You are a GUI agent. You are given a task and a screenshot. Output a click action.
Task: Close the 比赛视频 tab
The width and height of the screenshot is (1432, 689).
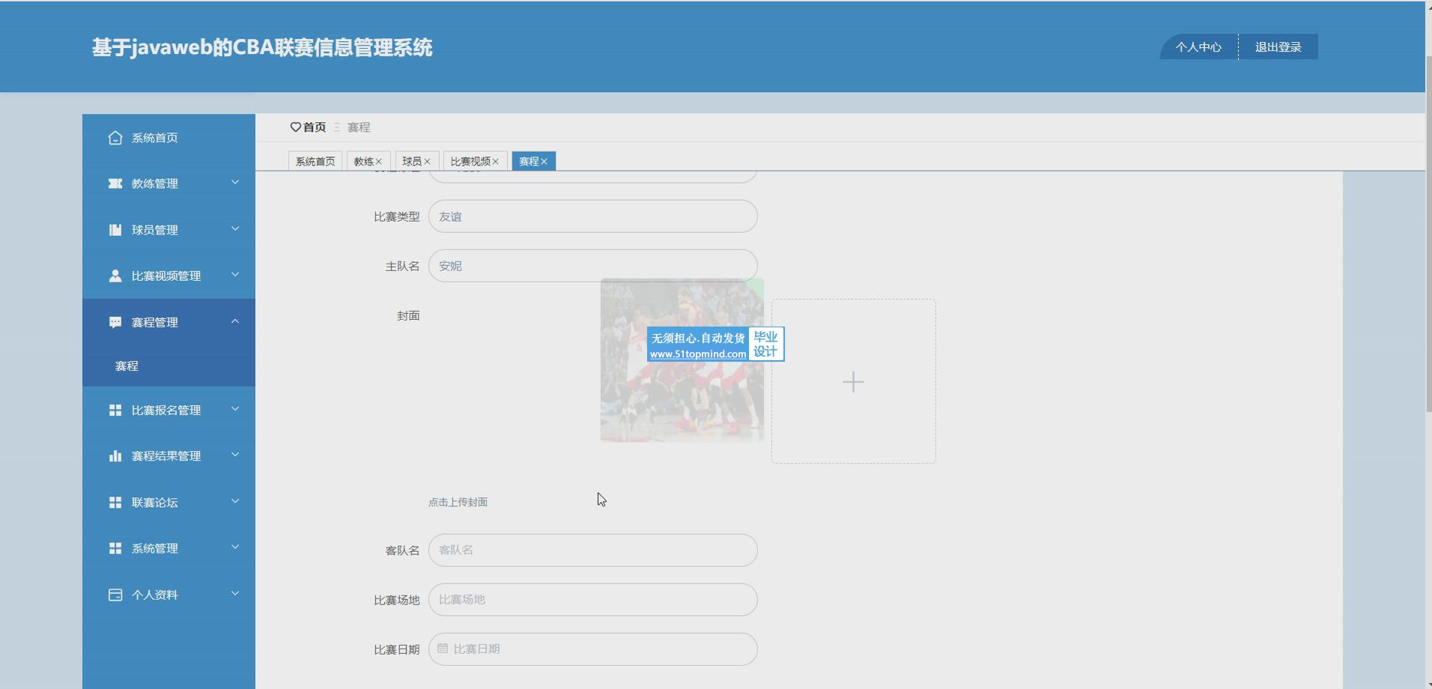click(496, 162)
